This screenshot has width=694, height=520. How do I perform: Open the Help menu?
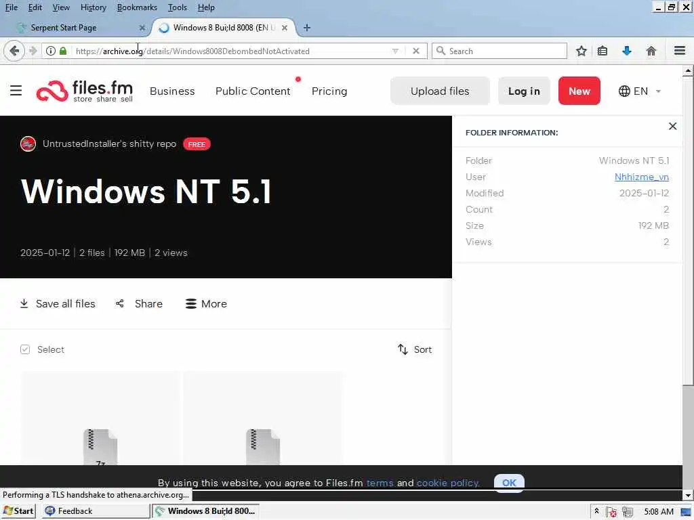point(206,7)
